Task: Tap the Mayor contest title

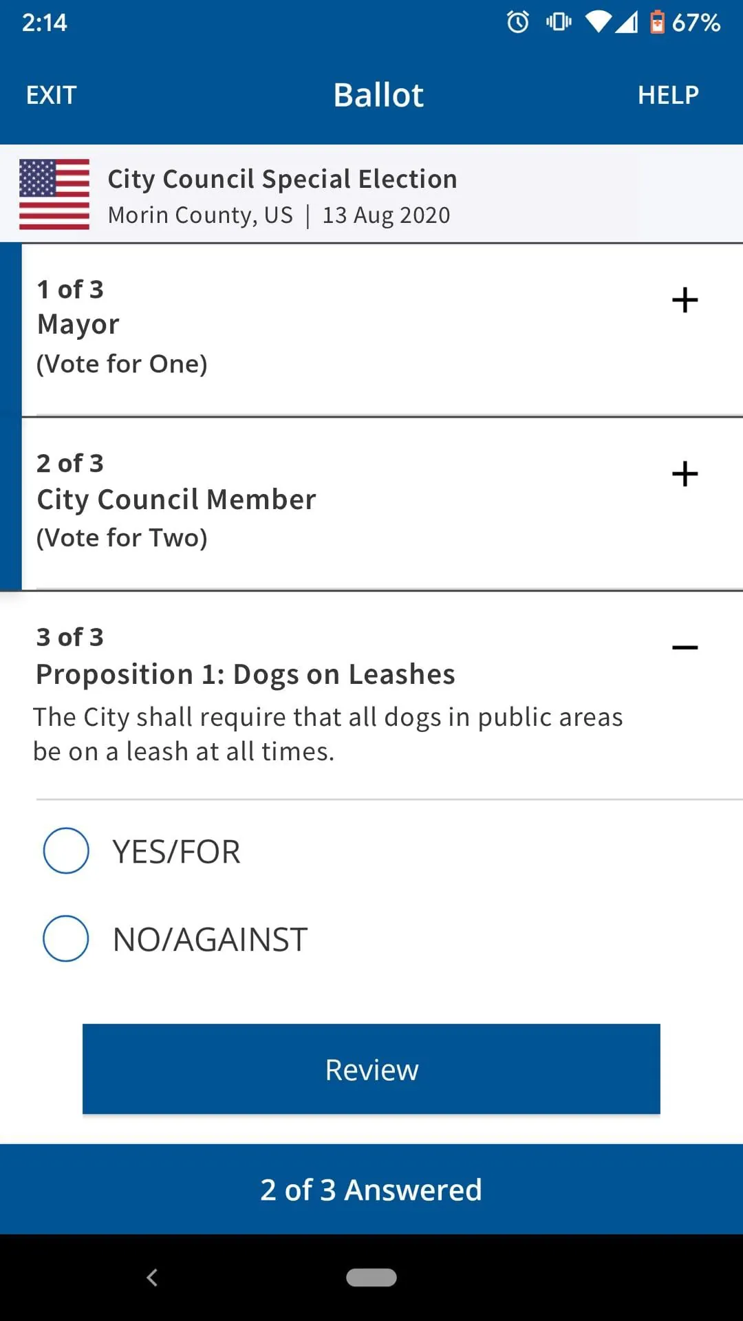Action: (78, 324)
